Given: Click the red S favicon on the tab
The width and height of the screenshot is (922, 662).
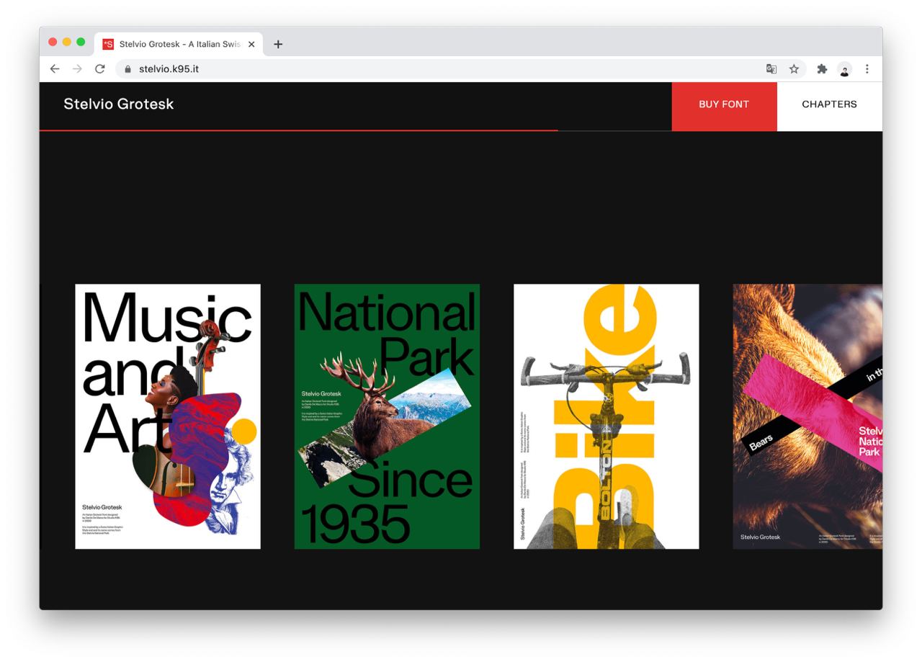Looking at the screenshot, I should [108, 44].
